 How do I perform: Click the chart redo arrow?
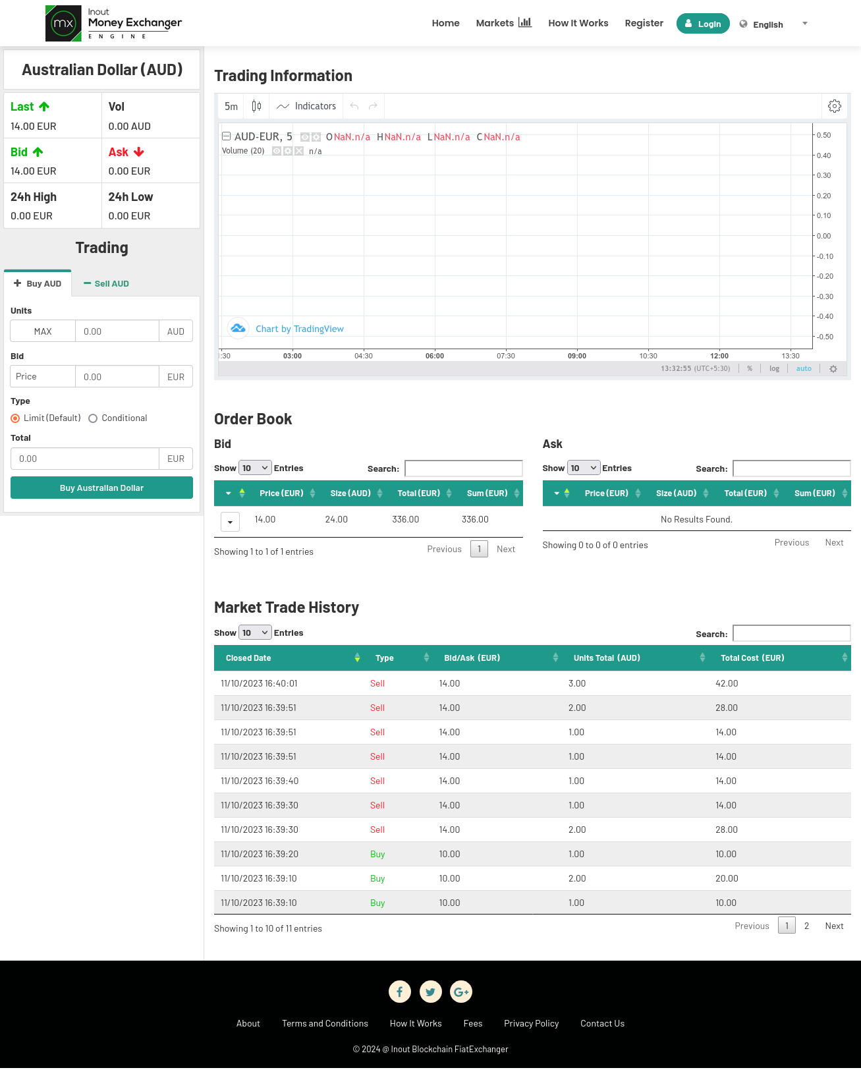coord(373,106)
